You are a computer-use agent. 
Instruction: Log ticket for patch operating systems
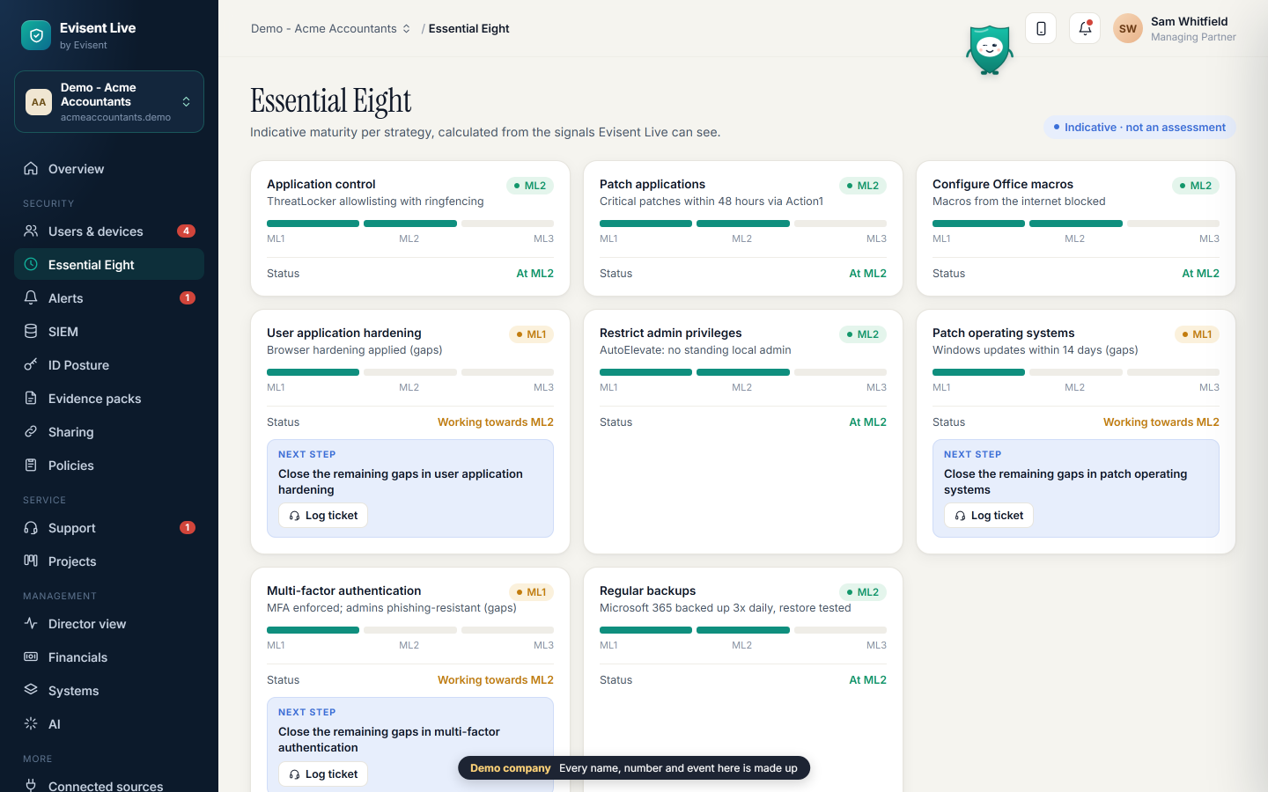tap(989, 516)
